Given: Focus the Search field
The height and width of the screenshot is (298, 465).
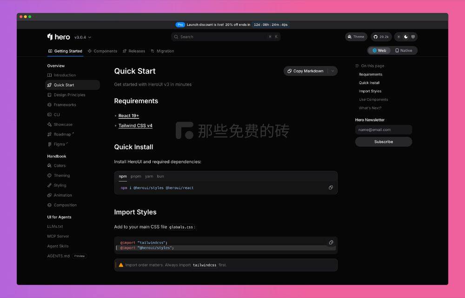Looking at the screenshot, I should (226, 37).
